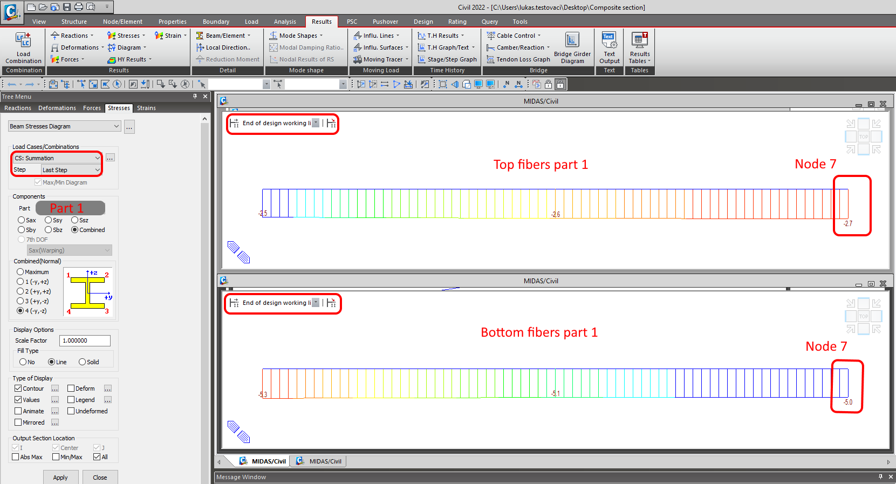The height and width of the screenshot is (484, 896).
Task: Click ellipsis button next to Beam Stresses Diagram
Action: point(129,127)
